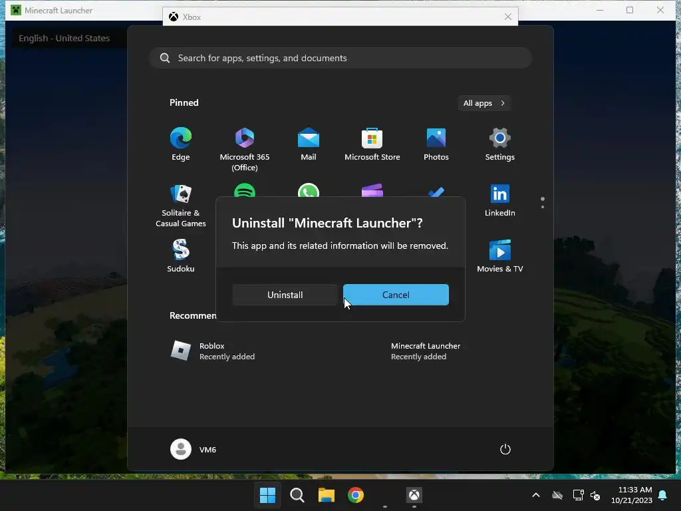Image resolution: width=681 pixels, height=511 pixels.
Task: Open the WhatsApp pinned icon
Action: (309, 190)
